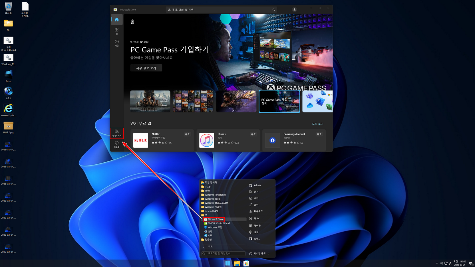Open the Library (라이브러리) icon in Store
Image resolution: width=475 pixels, height=267 pixels.
tap(117, 133)
